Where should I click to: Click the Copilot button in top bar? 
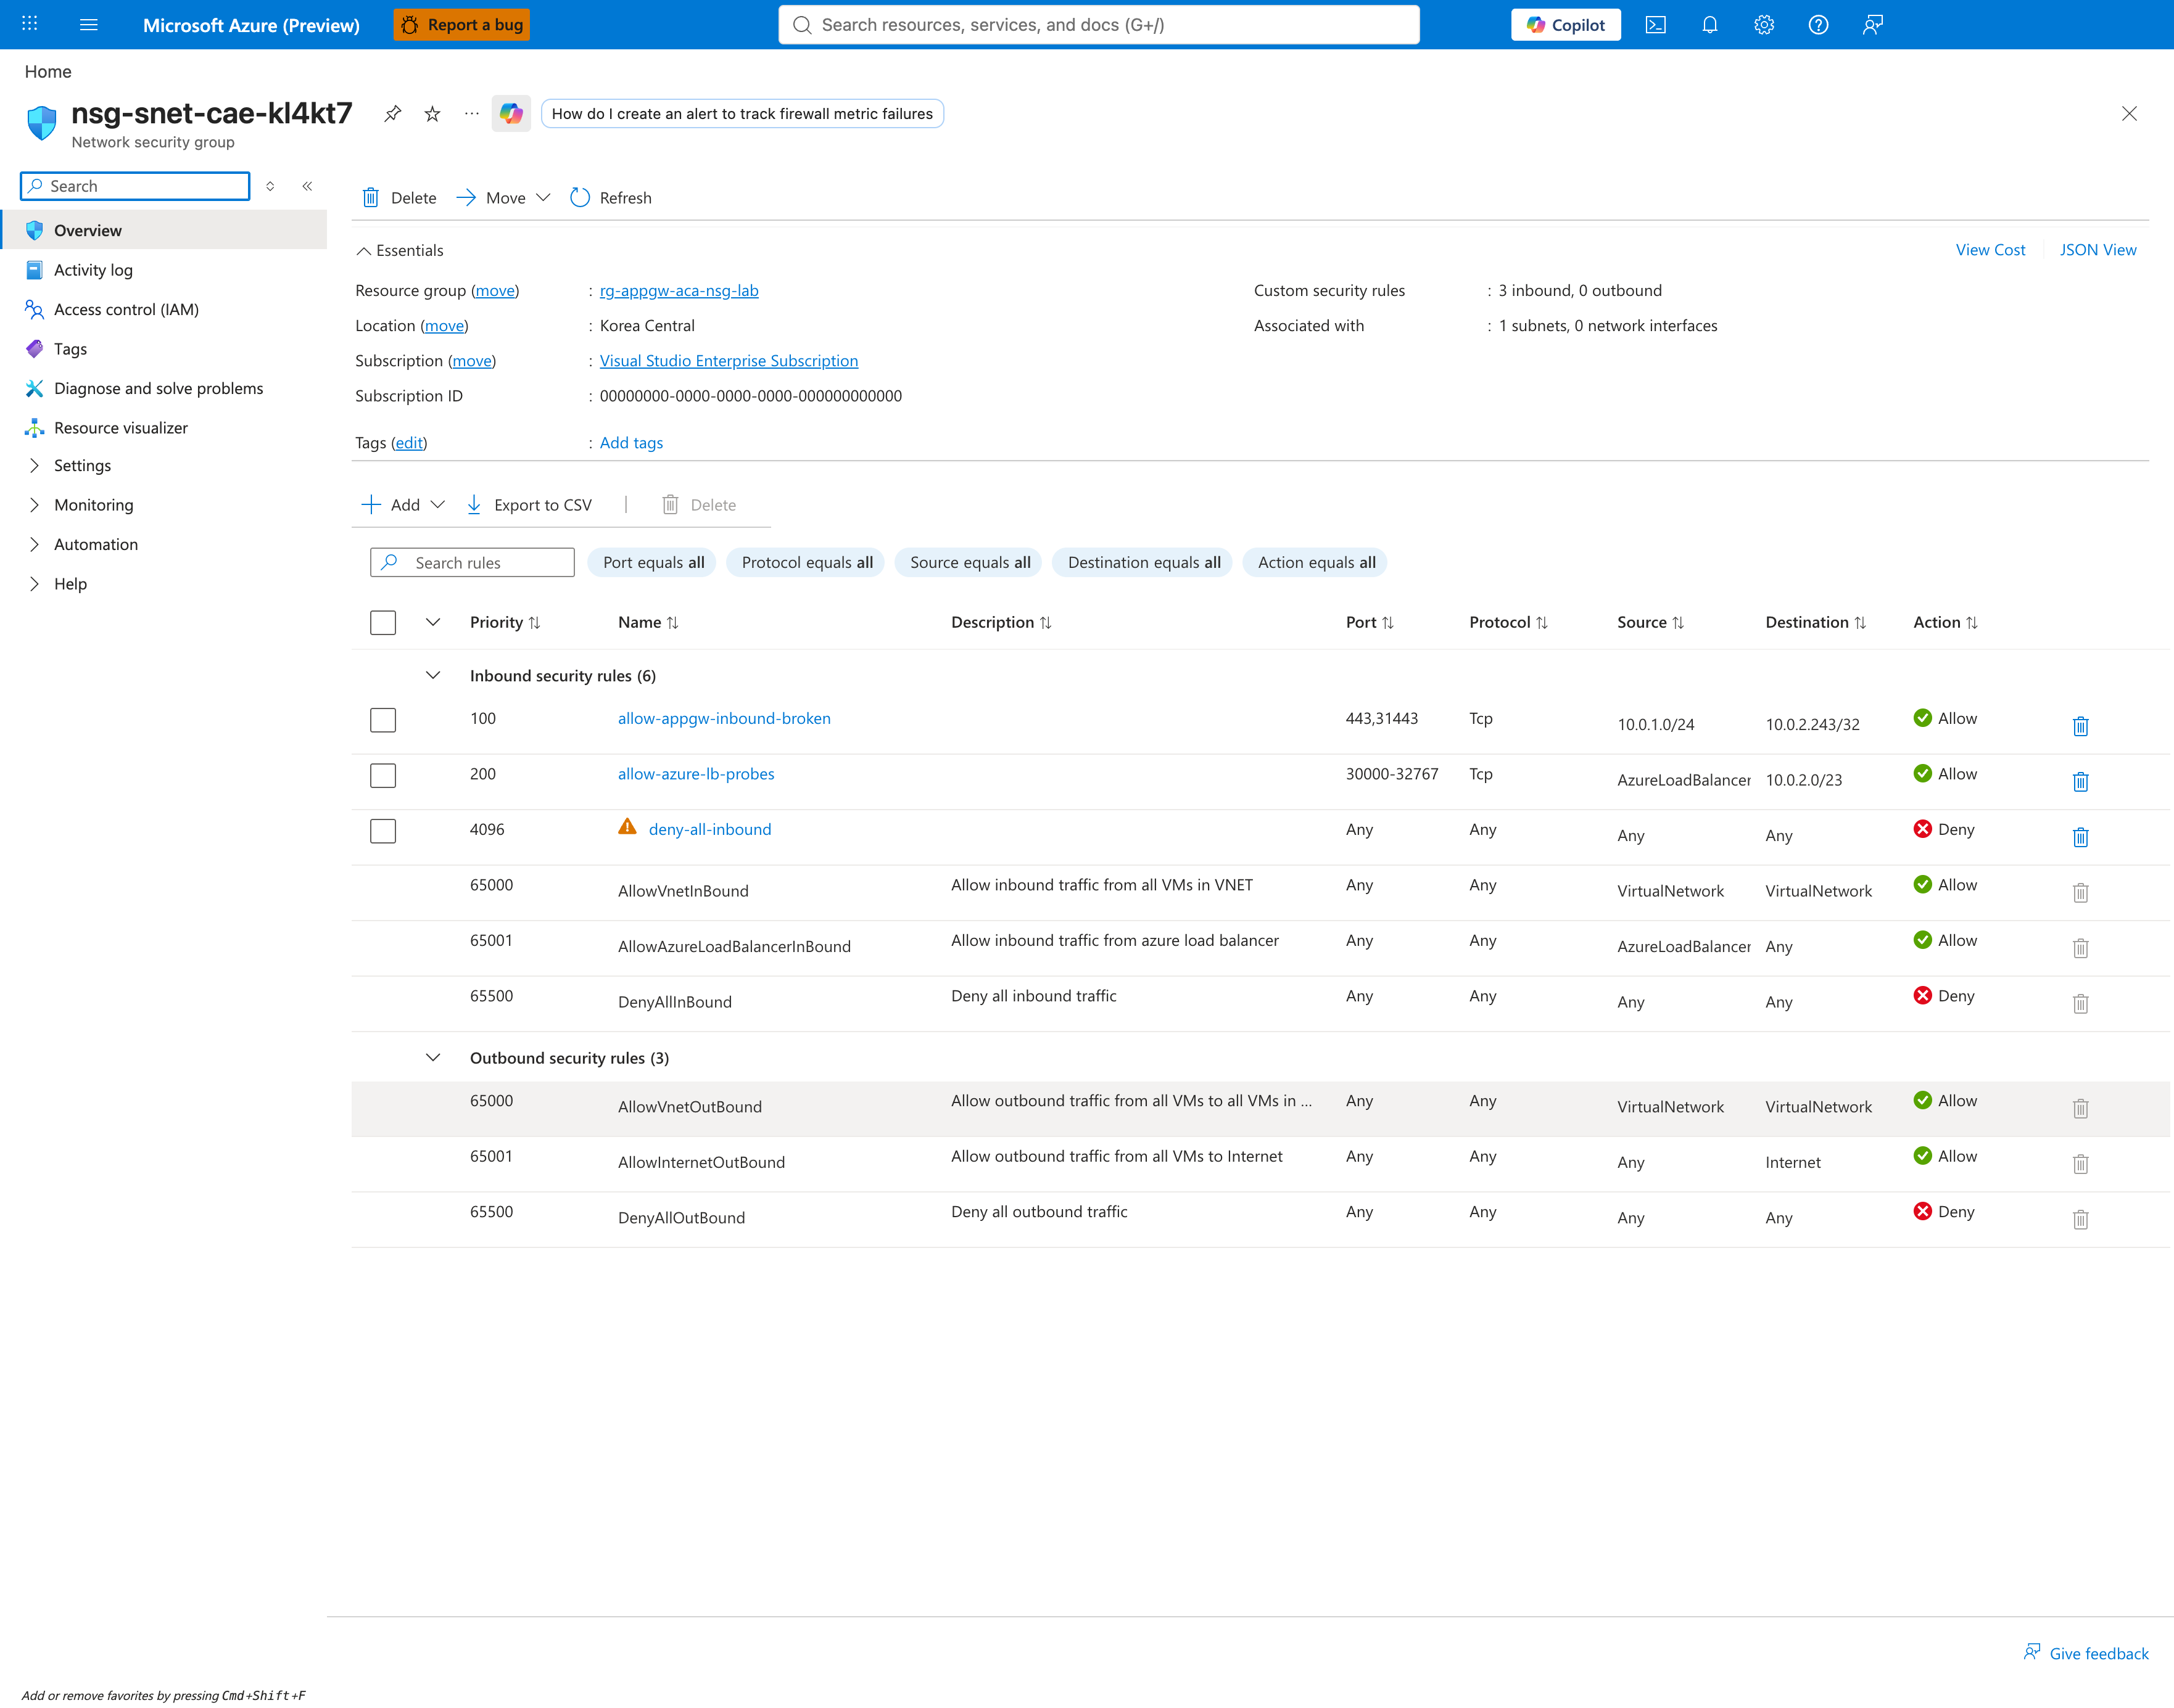1566,25
